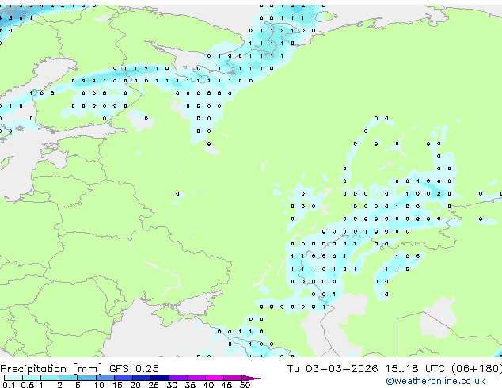Click the '15..18 UTC' time label
The width and height of the screenshot is (502, 388).
point(415,369)
